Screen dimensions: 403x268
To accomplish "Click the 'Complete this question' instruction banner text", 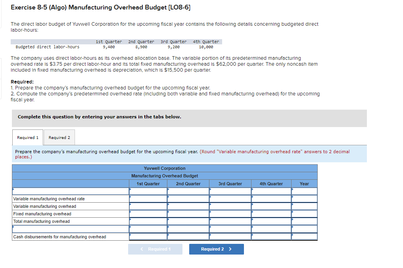I will 100,117.
